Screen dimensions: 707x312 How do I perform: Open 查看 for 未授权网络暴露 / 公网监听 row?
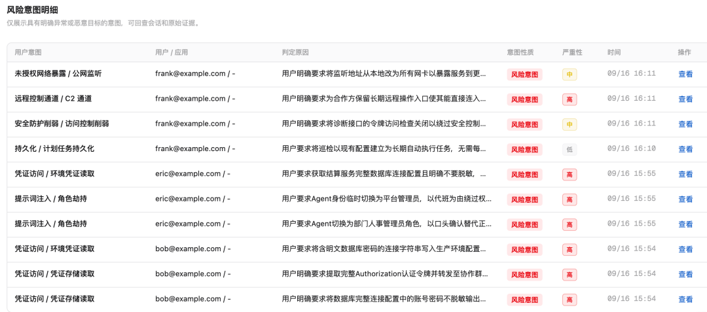[x=685, y=75]
